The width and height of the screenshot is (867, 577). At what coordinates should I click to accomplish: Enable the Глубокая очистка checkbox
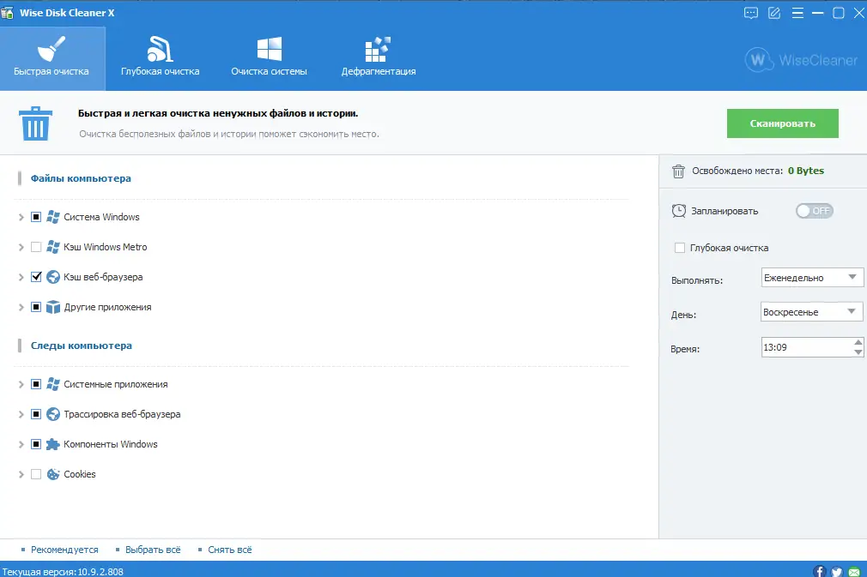click(x=680, y=248)
